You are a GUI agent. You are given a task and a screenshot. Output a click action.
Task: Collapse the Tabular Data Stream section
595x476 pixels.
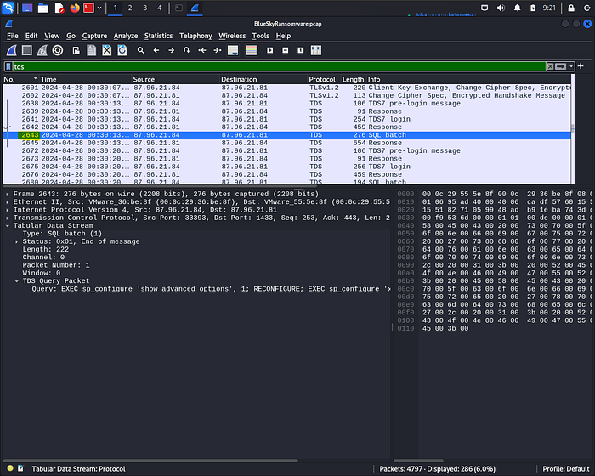click(x=7, y=225)
